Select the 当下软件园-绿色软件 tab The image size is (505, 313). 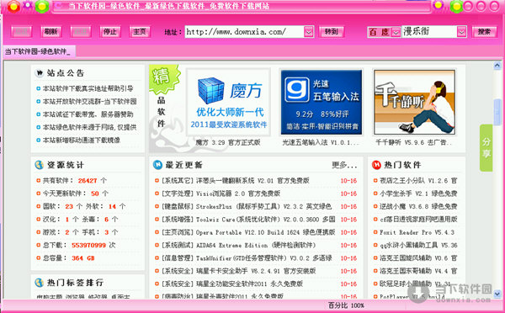click(39, 51)
